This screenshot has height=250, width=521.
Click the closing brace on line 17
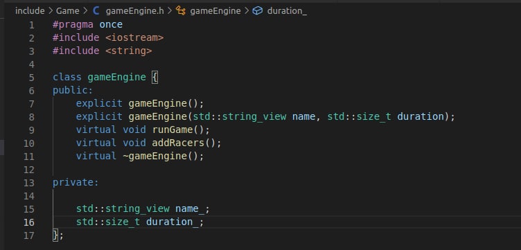55,235
